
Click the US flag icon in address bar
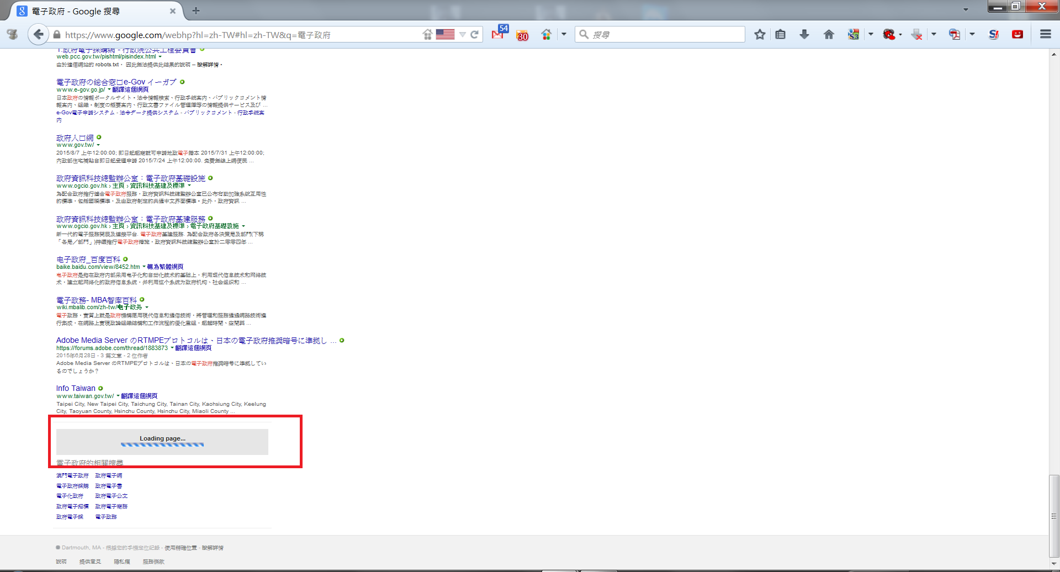coord(445,34)
